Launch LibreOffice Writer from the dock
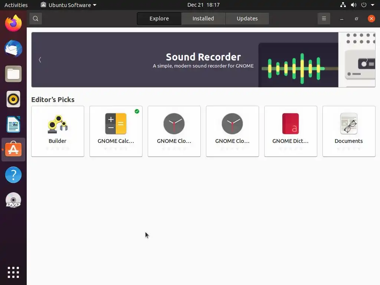The width and height of the screenshot is (380, 285). click(13, 124)
